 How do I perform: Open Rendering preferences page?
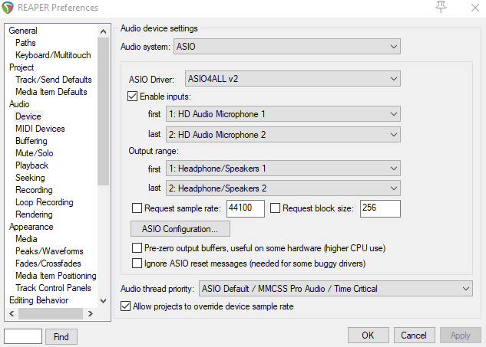click(x=34, y=214)
